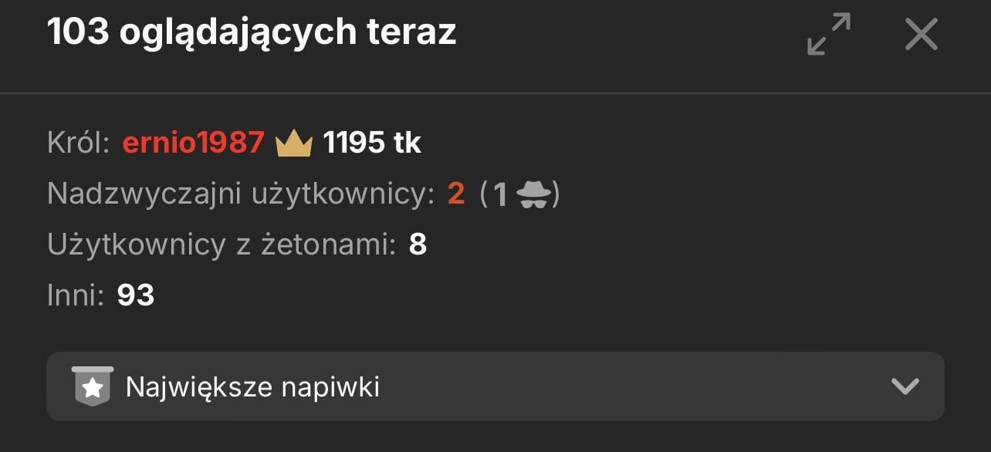Click the Największe napiwki label text
991x452 pixels.
252,386
